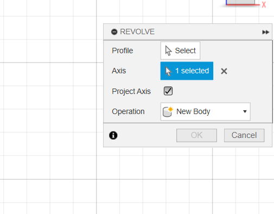
Task: Click the REVOLVE dialog title bar
Action: pos(188,32)
